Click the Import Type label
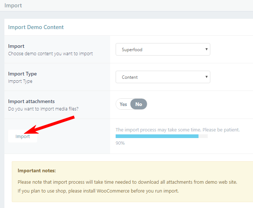Screen dimensions: 253x208 coord(22,74)
